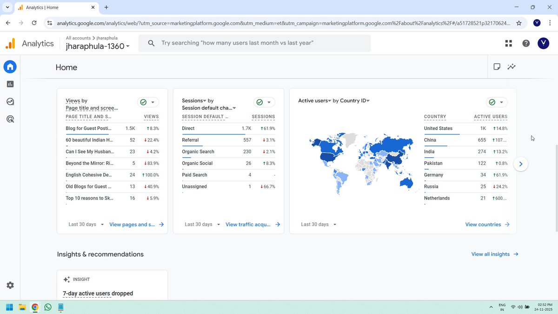Click the View pages and screens link
The image size is (558, 314).
tap(137, 224)
